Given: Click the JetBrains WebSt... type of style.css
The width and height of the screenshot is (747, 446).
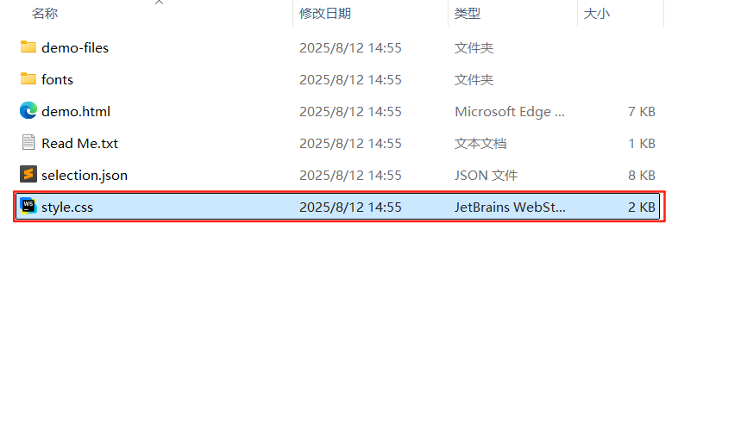Looking at the screenshot, I should click(510, 207).
